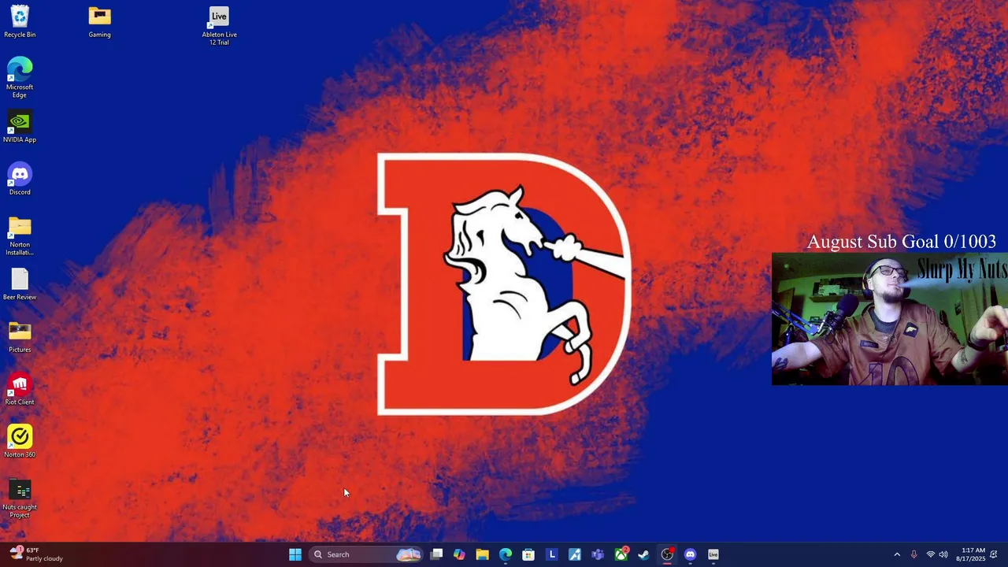
Task: Switch to OBS Studio in taskbar
Action: pos(667,554)
